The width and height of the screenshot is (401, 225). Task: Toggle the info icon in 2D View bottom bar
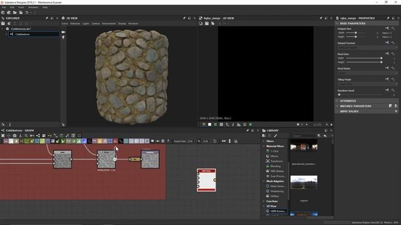tap(233, 124)
